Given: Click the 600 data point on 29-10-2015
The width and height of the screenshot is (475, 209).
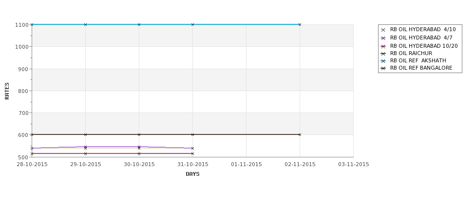Looking at the screenshot, I should (x=85, y=134).
